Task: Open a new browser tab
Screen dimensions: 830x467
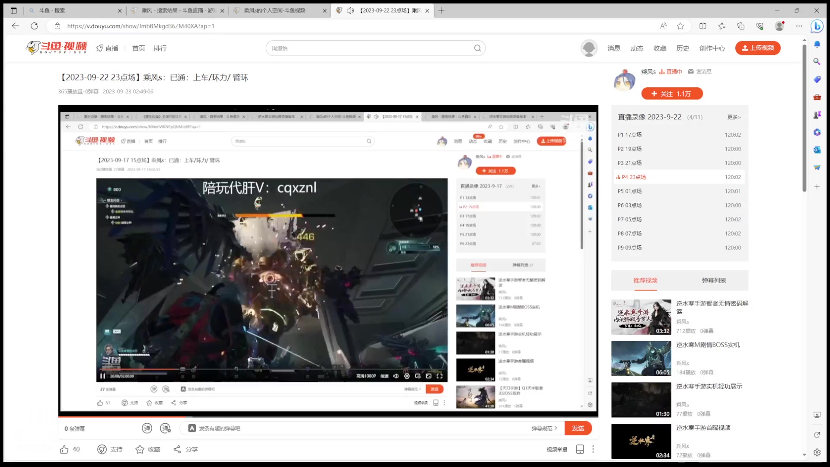Action: [x=441, y=10]
